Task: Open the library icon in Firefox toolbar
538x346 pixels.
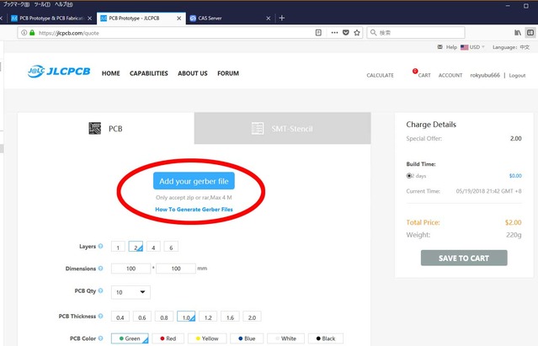Action: (x=518, y=33)
